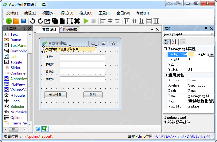Choose the Option tool in toolbox
Image resolution: width=217 pixels, height=142 pixels.
click(x=16, y=118)
